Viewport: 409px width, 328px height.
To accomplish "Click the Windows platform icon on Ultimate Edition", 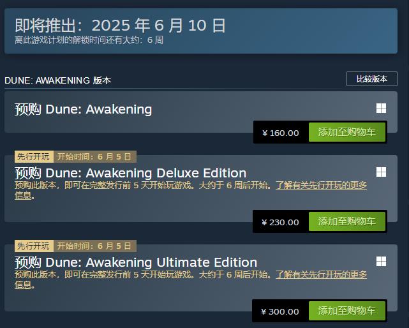I will tap(381, 261).
